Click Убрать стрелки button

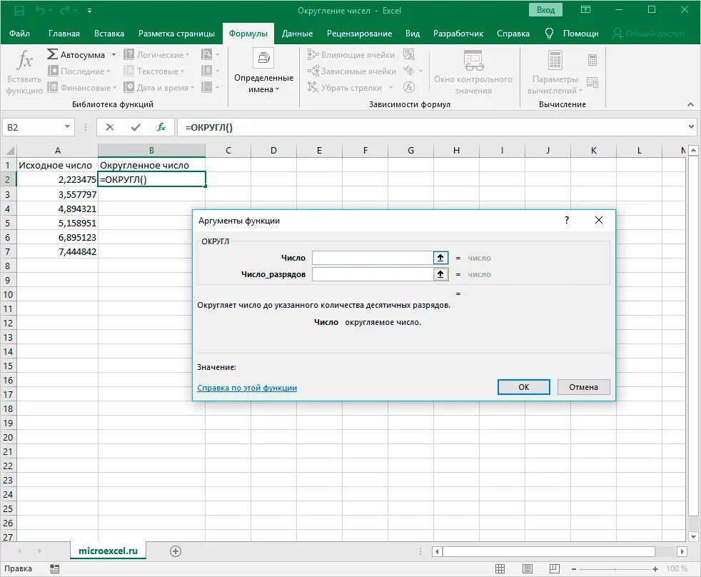coord(345,88)
